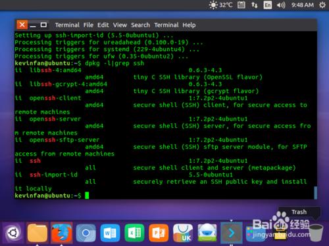This screenshot has width=329, height=246.
Task: Select the Terminal icon in the dock
Action: coord(231,233)
